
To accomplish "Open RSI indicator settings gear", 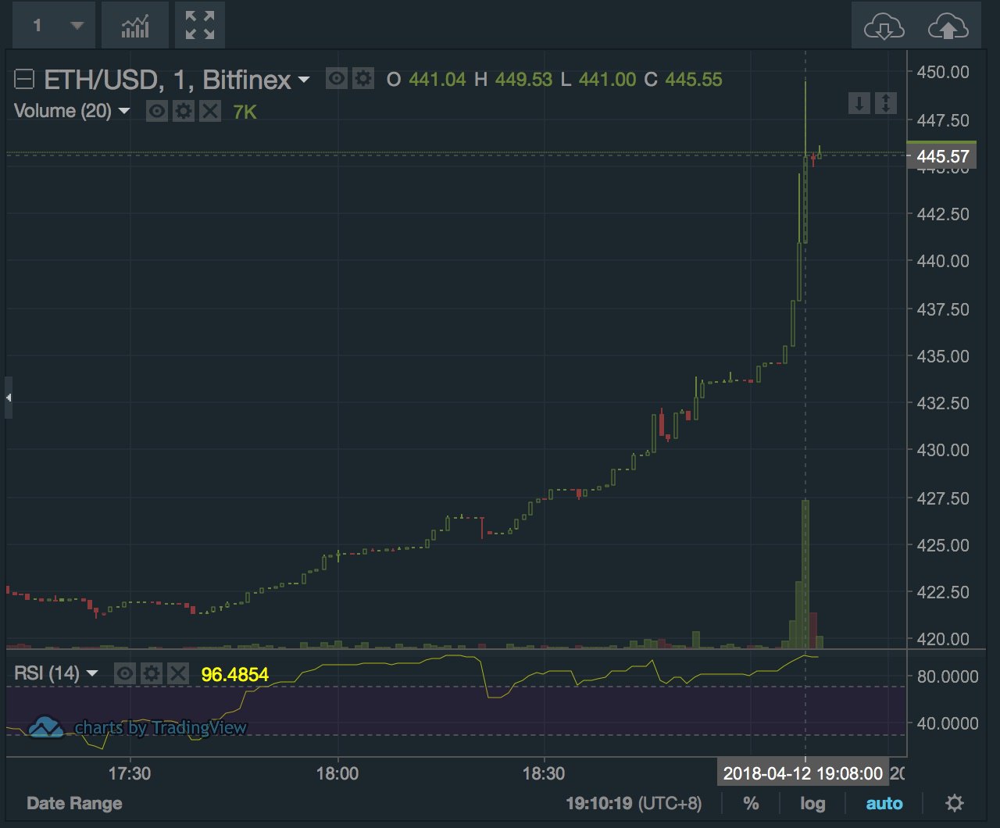I will pyautogui.click(x=152, y=673).
